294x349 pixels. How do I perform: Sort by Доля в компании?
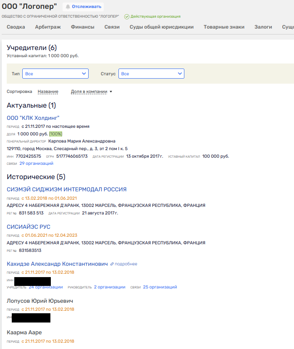(x=89, y=92)
